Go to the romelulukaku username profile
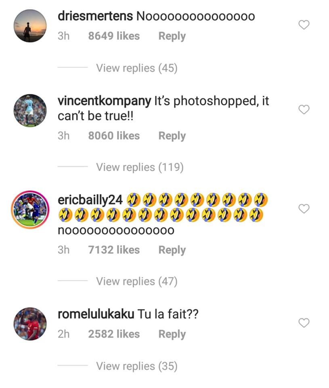 (96, 314)
